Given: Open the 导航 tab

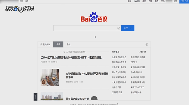Looking at the screenshot, I should point(68,44).
